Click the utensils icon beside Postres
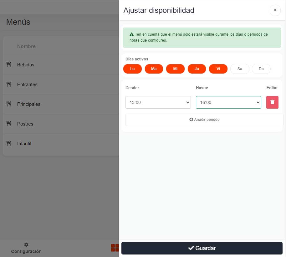The height and width of the screenshot is (257, 286). (9, 124)
